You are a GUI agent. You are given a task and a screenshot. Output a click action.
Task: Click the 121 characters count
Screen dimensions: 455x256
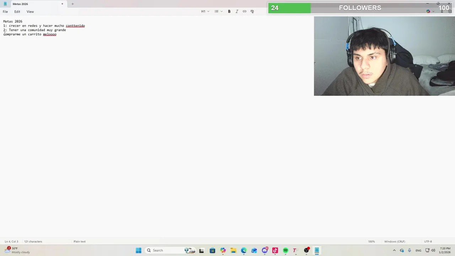pos(33,241)
